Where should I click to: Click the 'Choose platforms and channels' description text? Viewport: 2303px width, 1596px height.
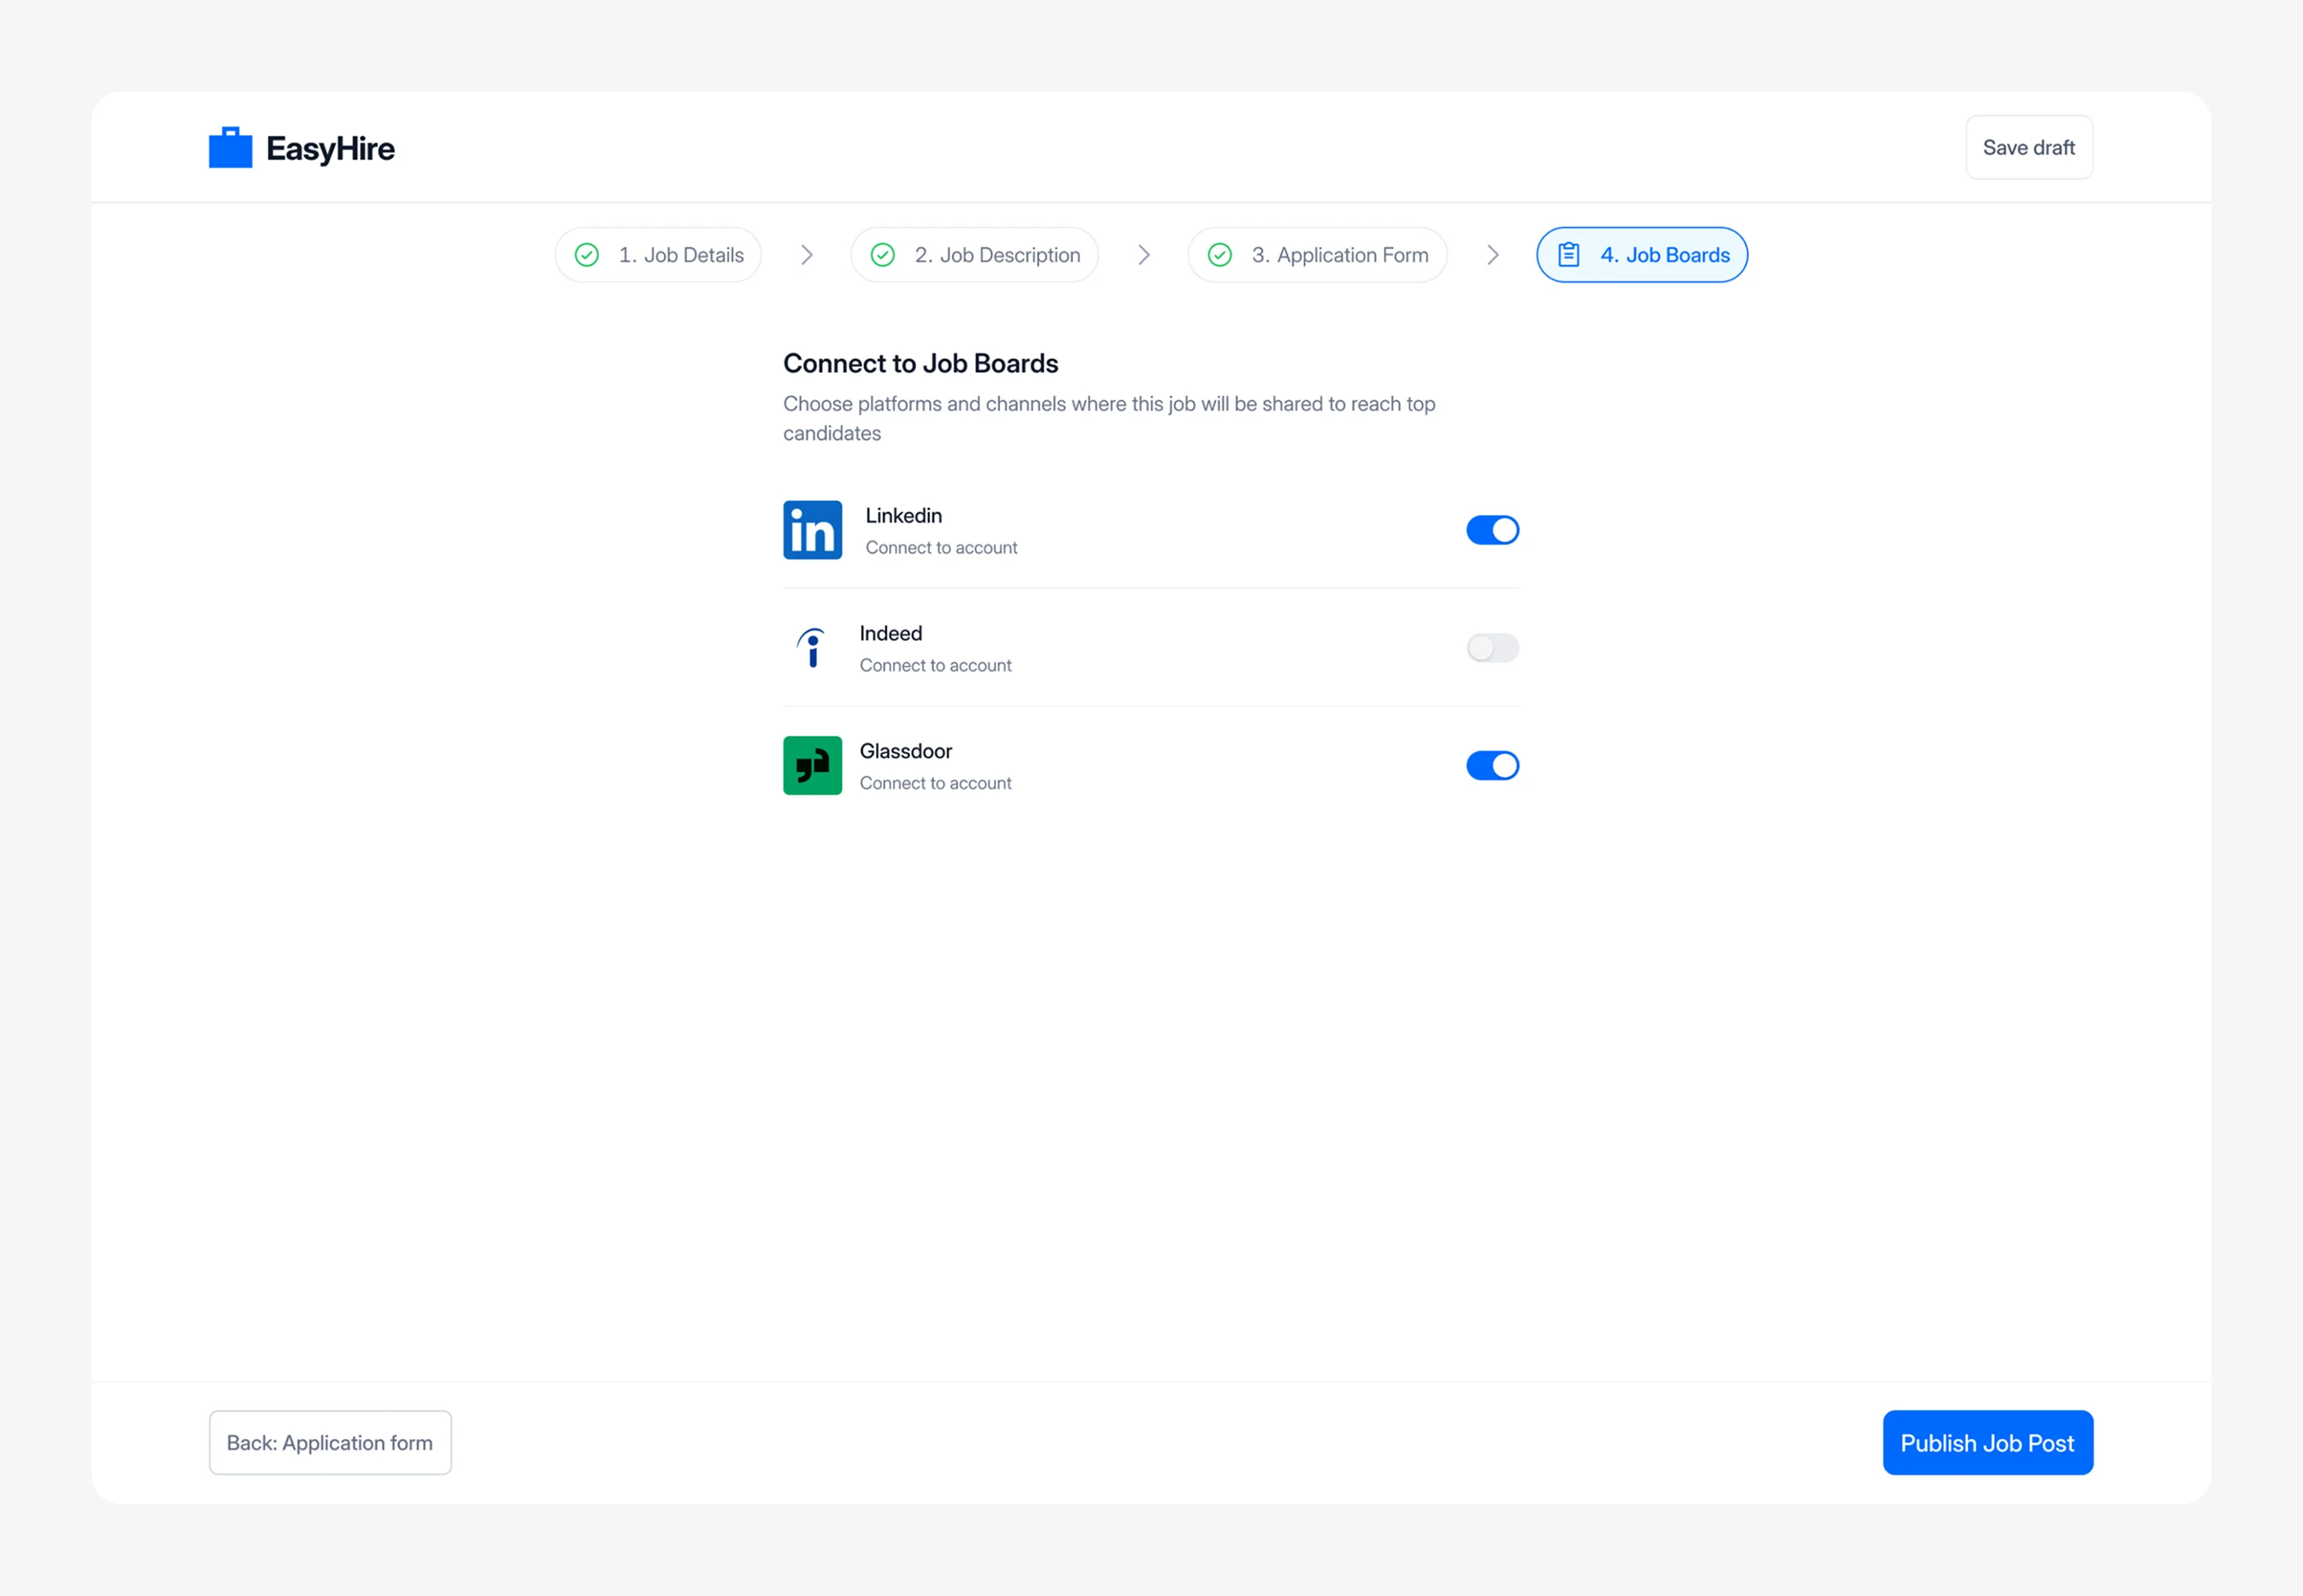(1109, 419)
